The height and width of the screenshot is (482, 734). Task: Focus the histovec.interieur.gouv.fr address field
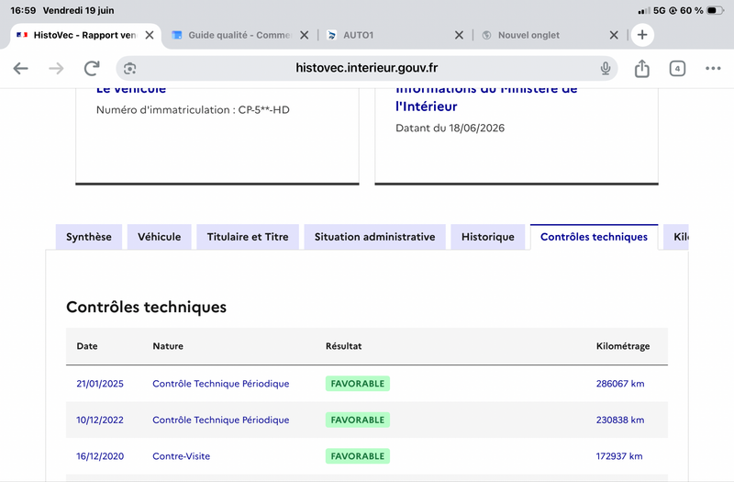point(366,68)
